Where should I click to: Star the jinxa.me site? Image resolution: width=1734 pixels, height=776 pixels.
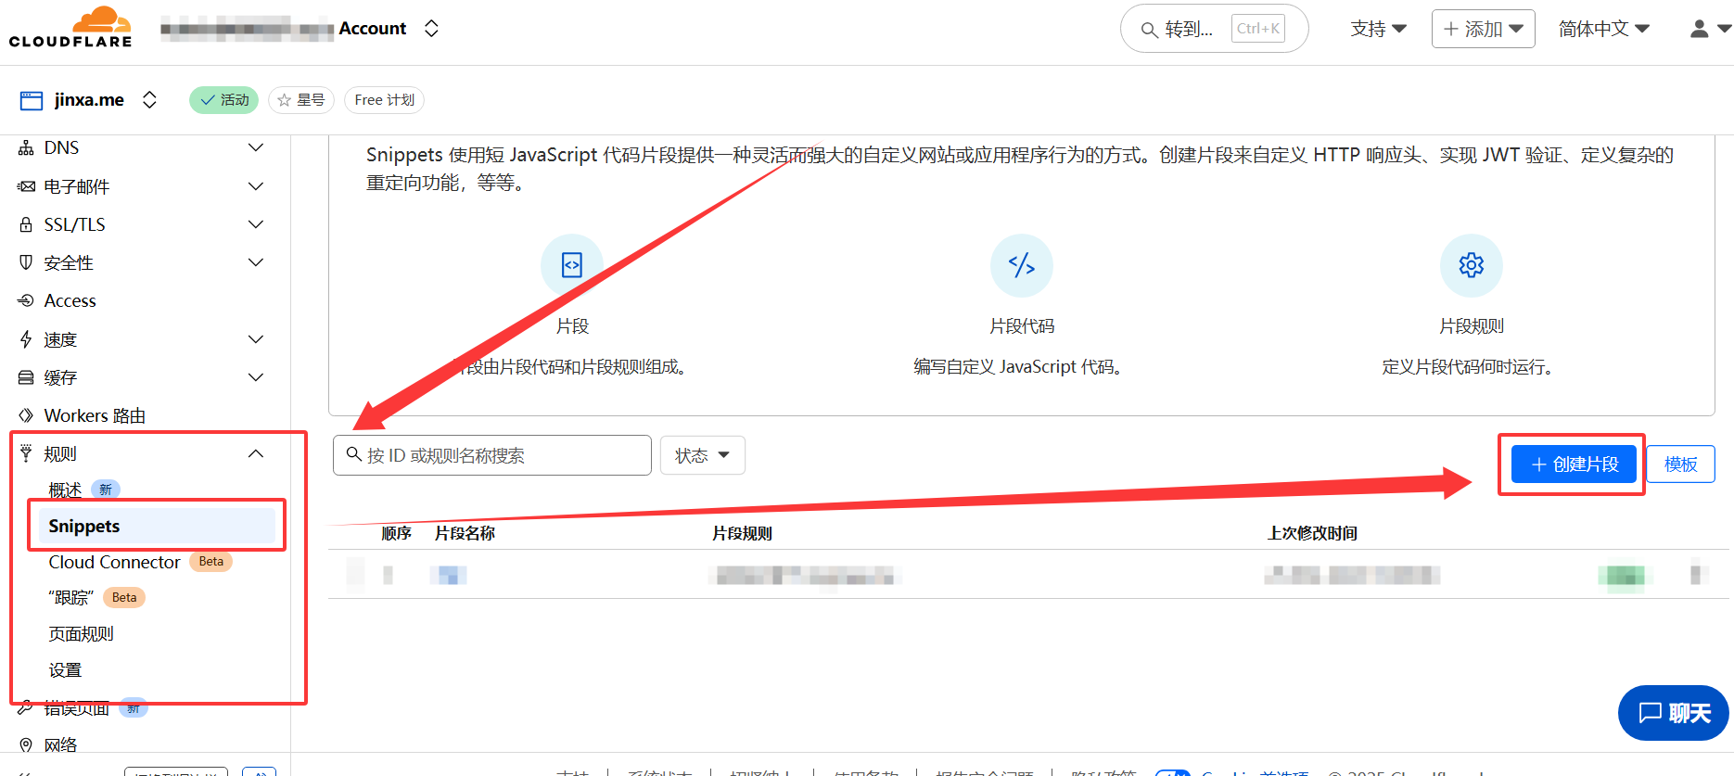[x=301, y=100]
